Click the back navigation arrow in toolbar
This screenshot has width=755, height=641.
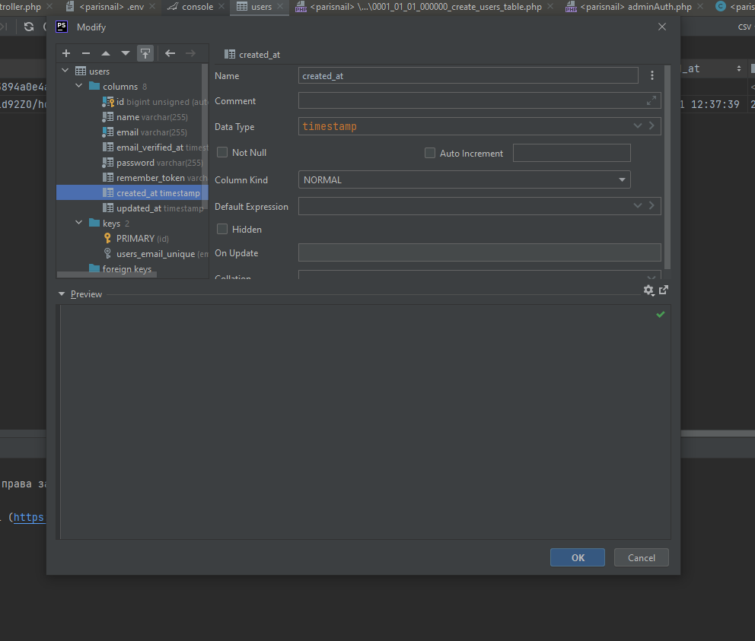point(170,53)
